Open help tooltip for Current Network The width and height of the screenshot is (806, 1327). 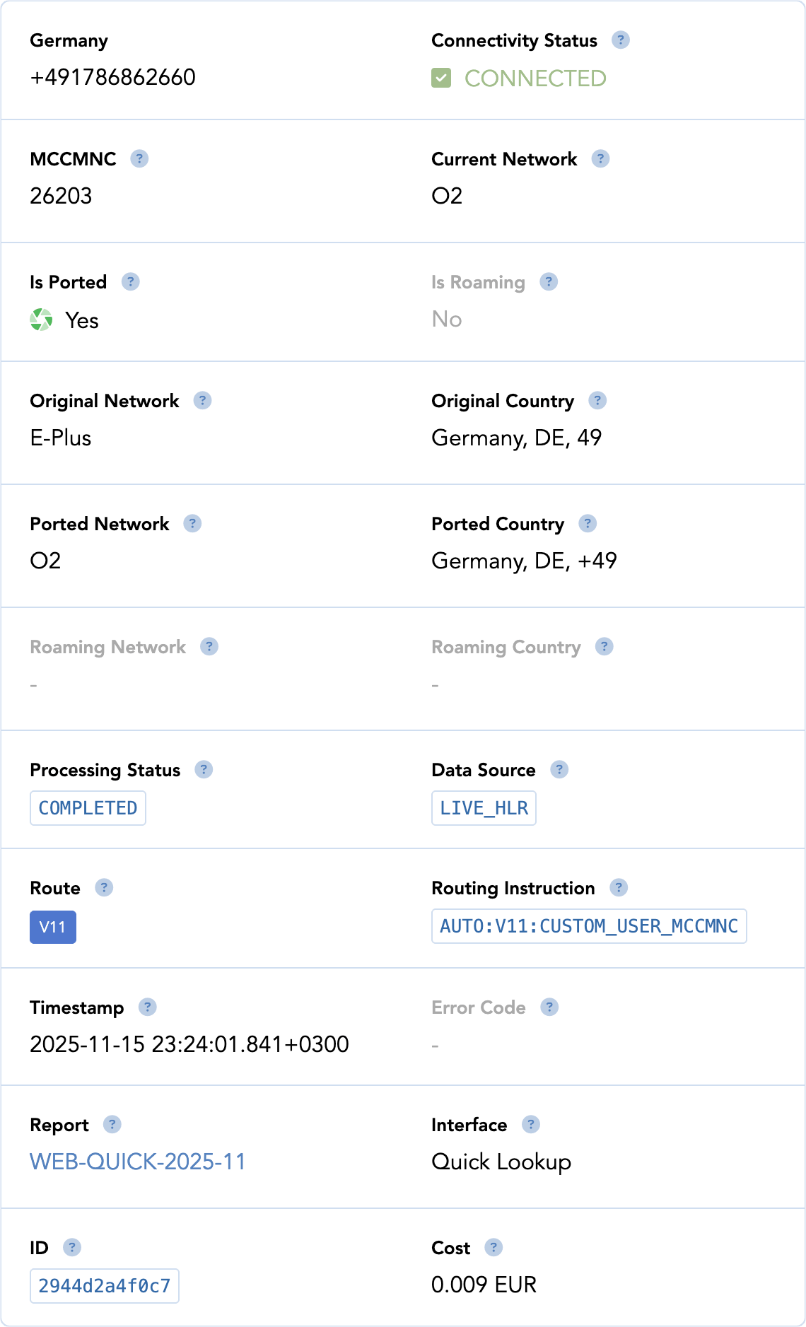[600, 158]
